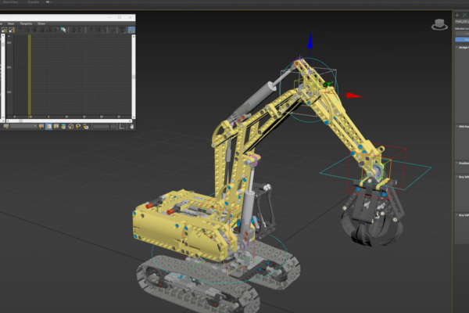Click the curve editor right vertical scrollbar
Screen dimensions: 469x313
tap(134, 77)
